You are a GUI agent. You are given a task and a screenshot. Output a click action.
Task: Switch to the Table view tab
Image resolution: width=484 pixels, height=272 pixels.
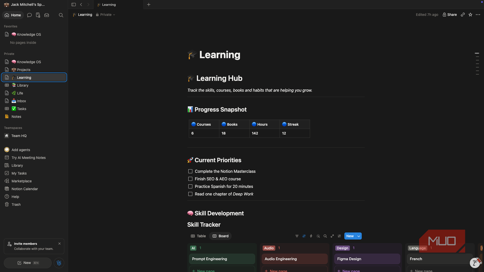tap(198, 236)
